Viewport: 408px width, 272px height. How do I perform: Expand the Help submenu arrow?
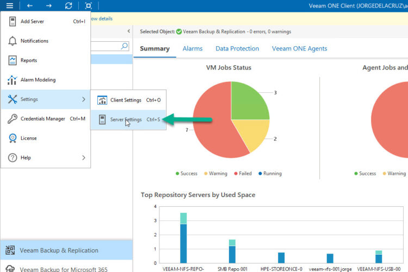(83, 158)
